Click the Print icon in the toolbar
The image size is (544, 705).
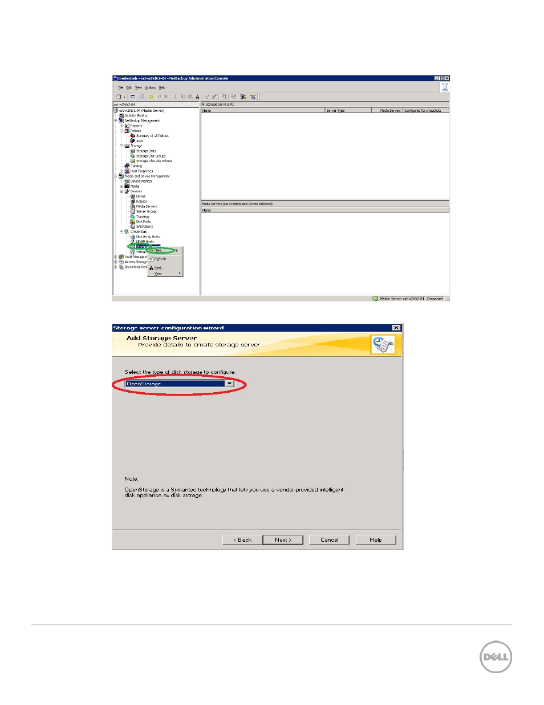tap(142, 97)
